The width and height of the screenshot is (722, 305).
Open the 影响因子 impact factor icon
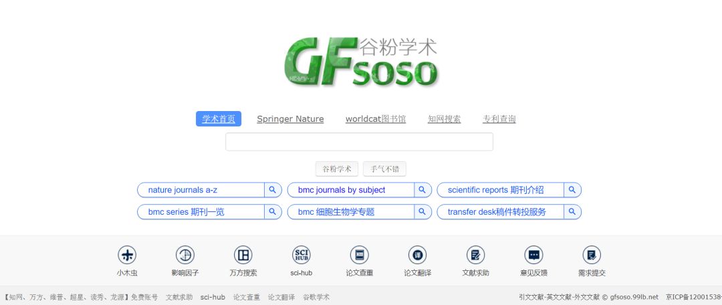pyautogui.click(x=185, y=255)
